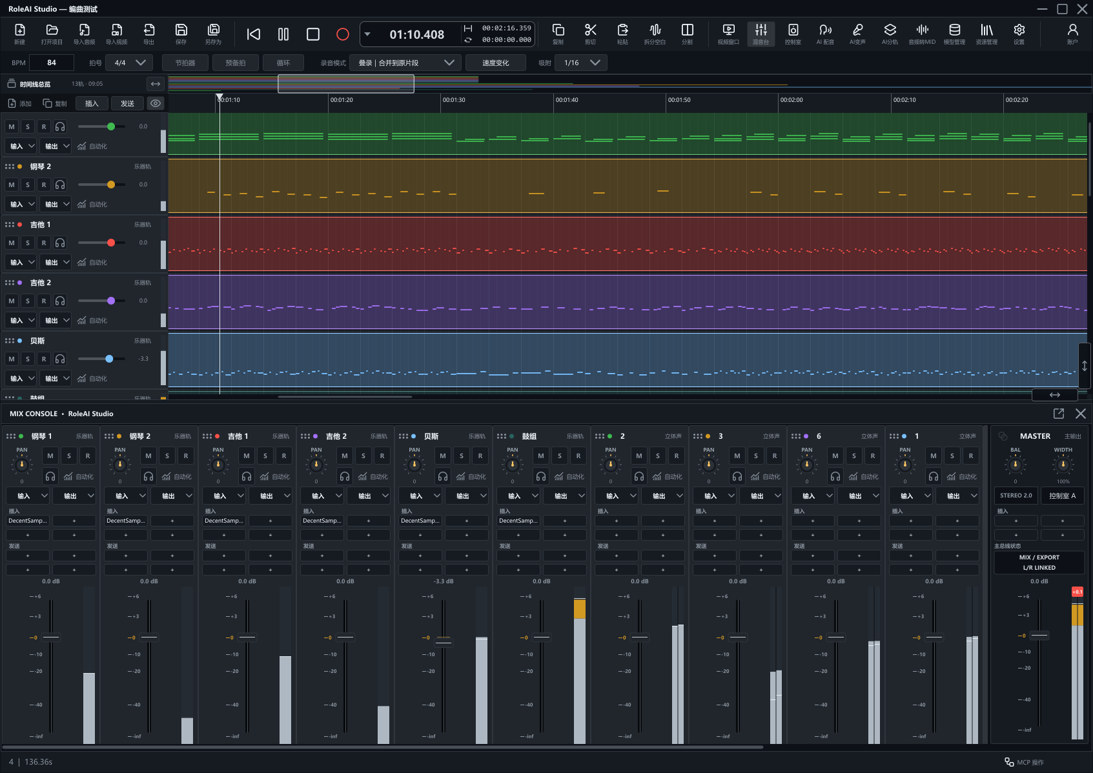This screenshot has height=773, width=1093.
Task: Mute the 钢琴 2 track in timeline
Action: tap(12, 185)
